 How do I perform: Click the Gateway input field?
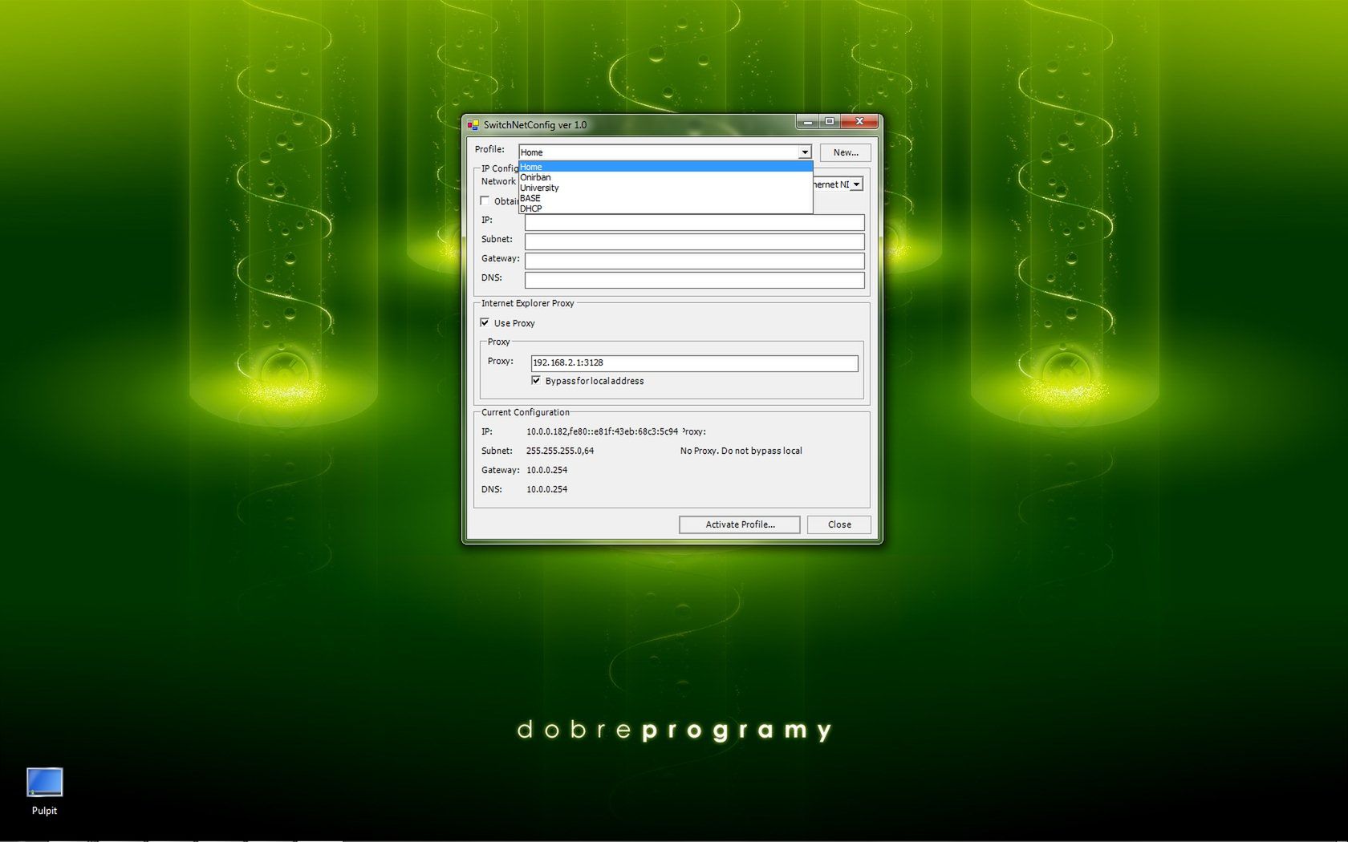[x=695, y=261]
